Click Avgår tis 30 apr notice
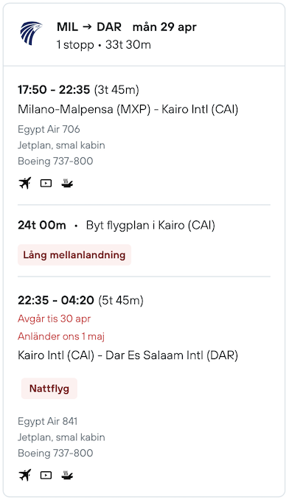Image resolution: width=289 pixels, height=500 pixels. (x=54, y=319)
